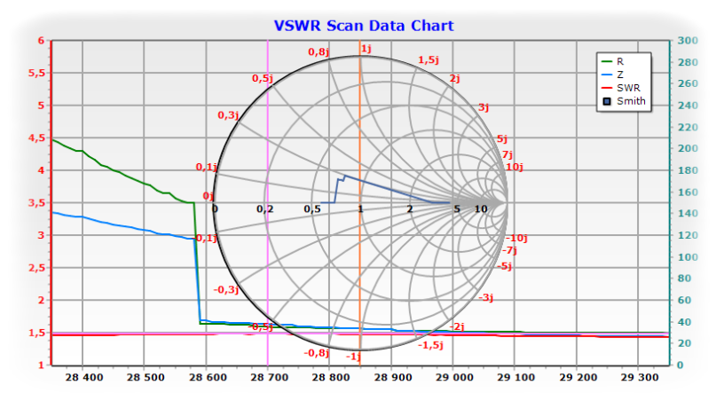724x401 pixels.
Task: Click the 28 900 frequency axis label
Action: [393, 377]
